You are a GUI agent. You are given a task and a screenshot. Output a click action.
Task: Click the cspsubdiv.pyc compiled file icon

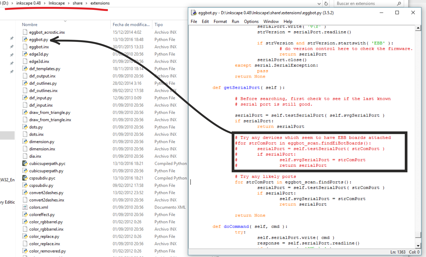pos(25,178)
